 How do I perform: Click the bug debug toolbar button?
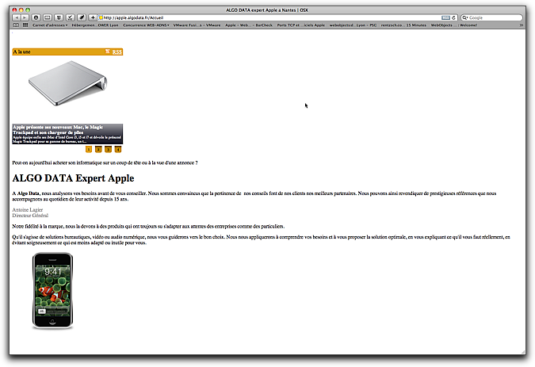(82, 17)
